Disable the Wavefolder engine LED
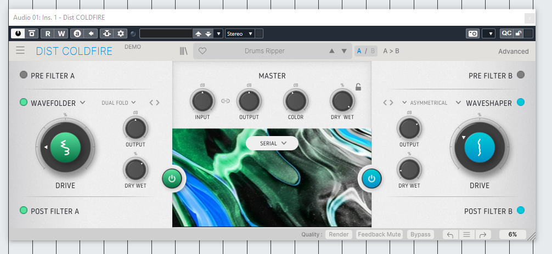This screenshot has width=552, height=254. click(24, 103)
